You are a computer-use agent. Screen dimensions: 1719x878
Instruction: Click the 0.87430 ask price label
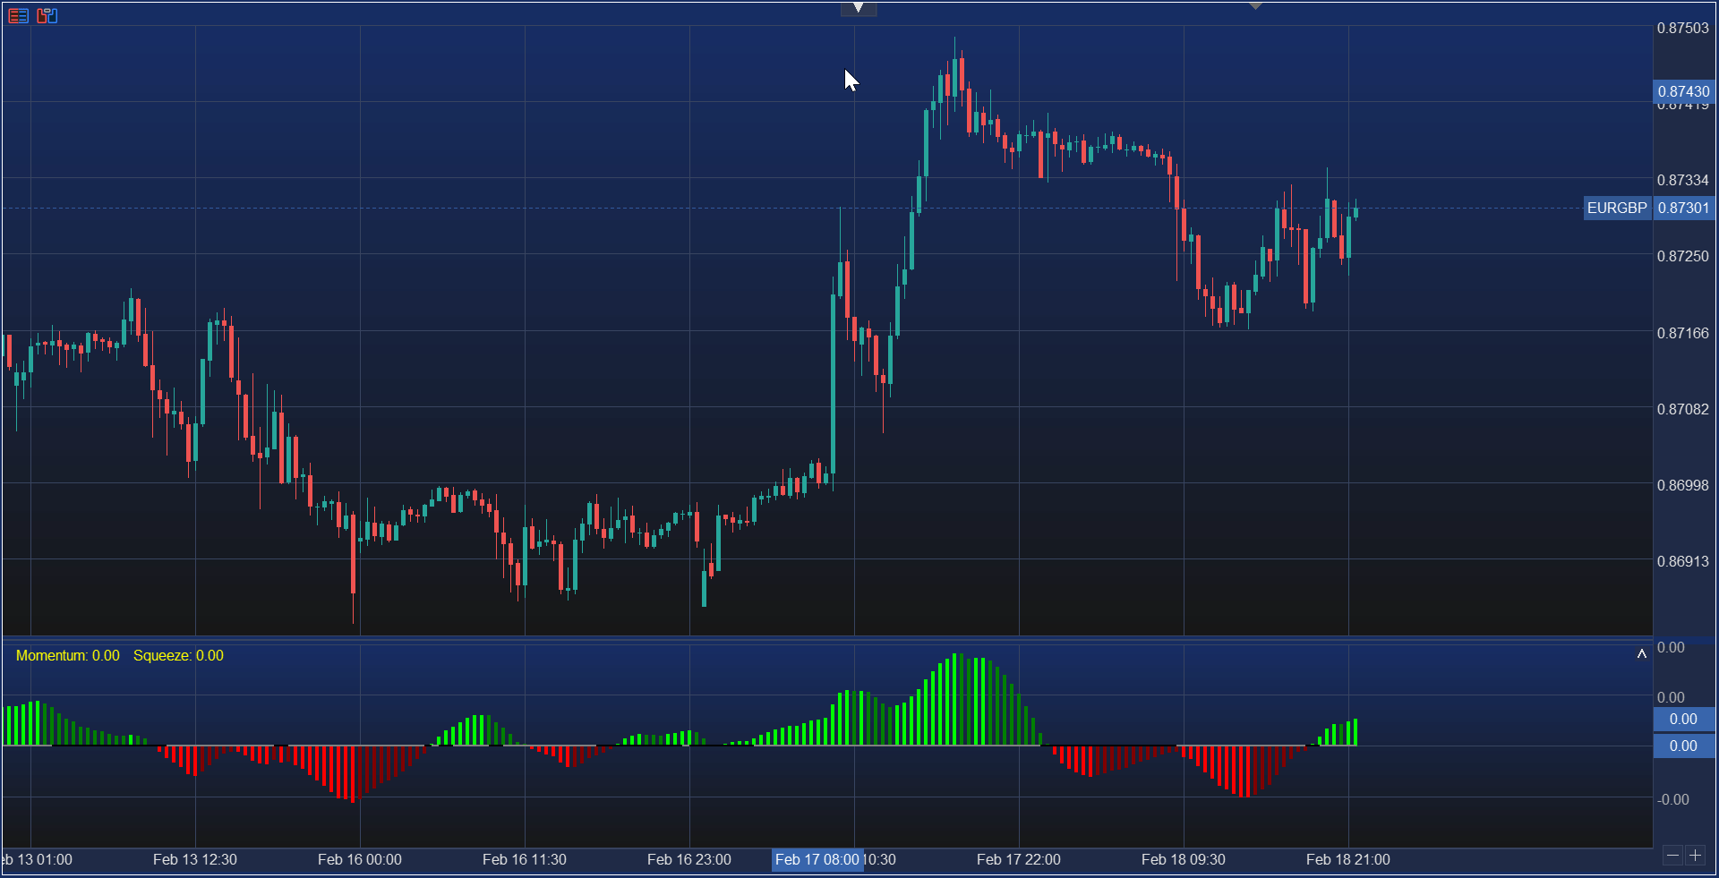click(1683, 91)
